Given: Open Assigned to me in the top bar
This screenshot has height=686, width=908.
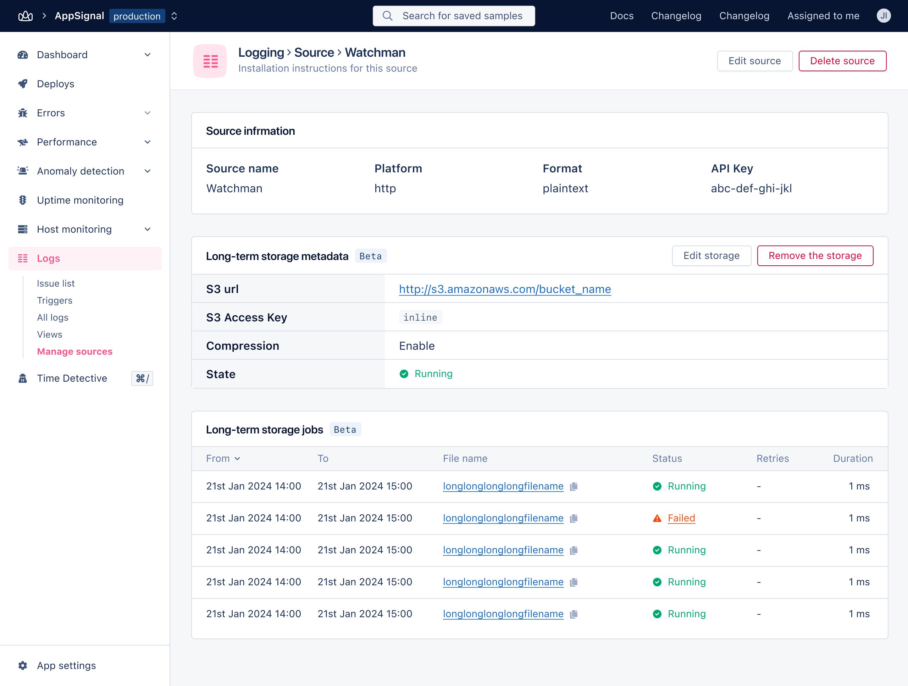Looking at the screenshot, I should tap(823, 16).
